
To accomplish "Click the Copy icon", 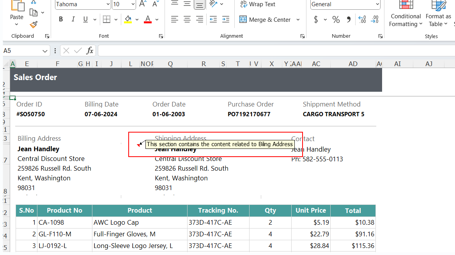I will (x=34, y=12).
